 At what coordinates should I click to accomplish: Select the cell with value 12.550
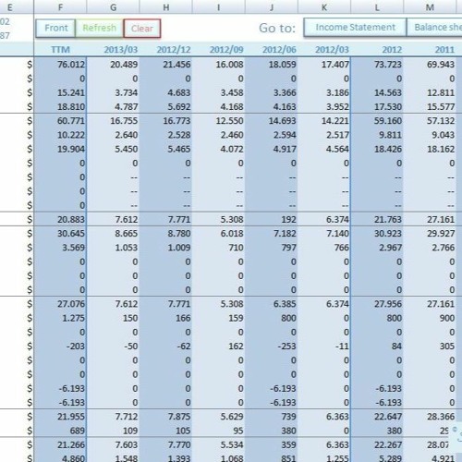(x=219, y=121)
